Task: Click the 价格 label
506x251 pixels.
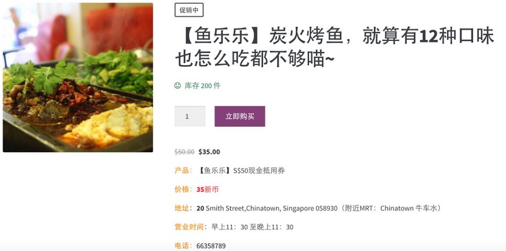Action: tap(182, 189)
